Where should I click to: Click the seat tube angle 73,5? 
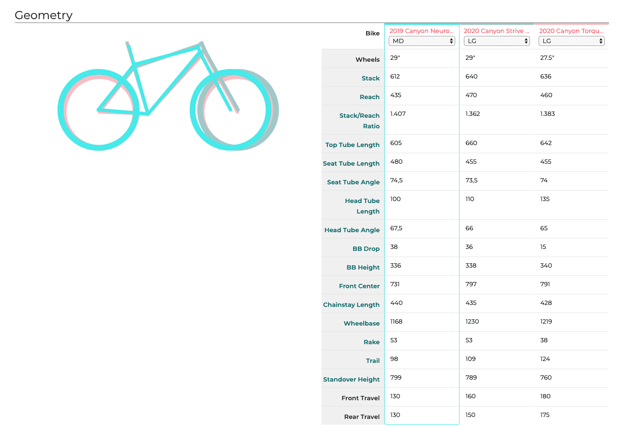(472, 180)
